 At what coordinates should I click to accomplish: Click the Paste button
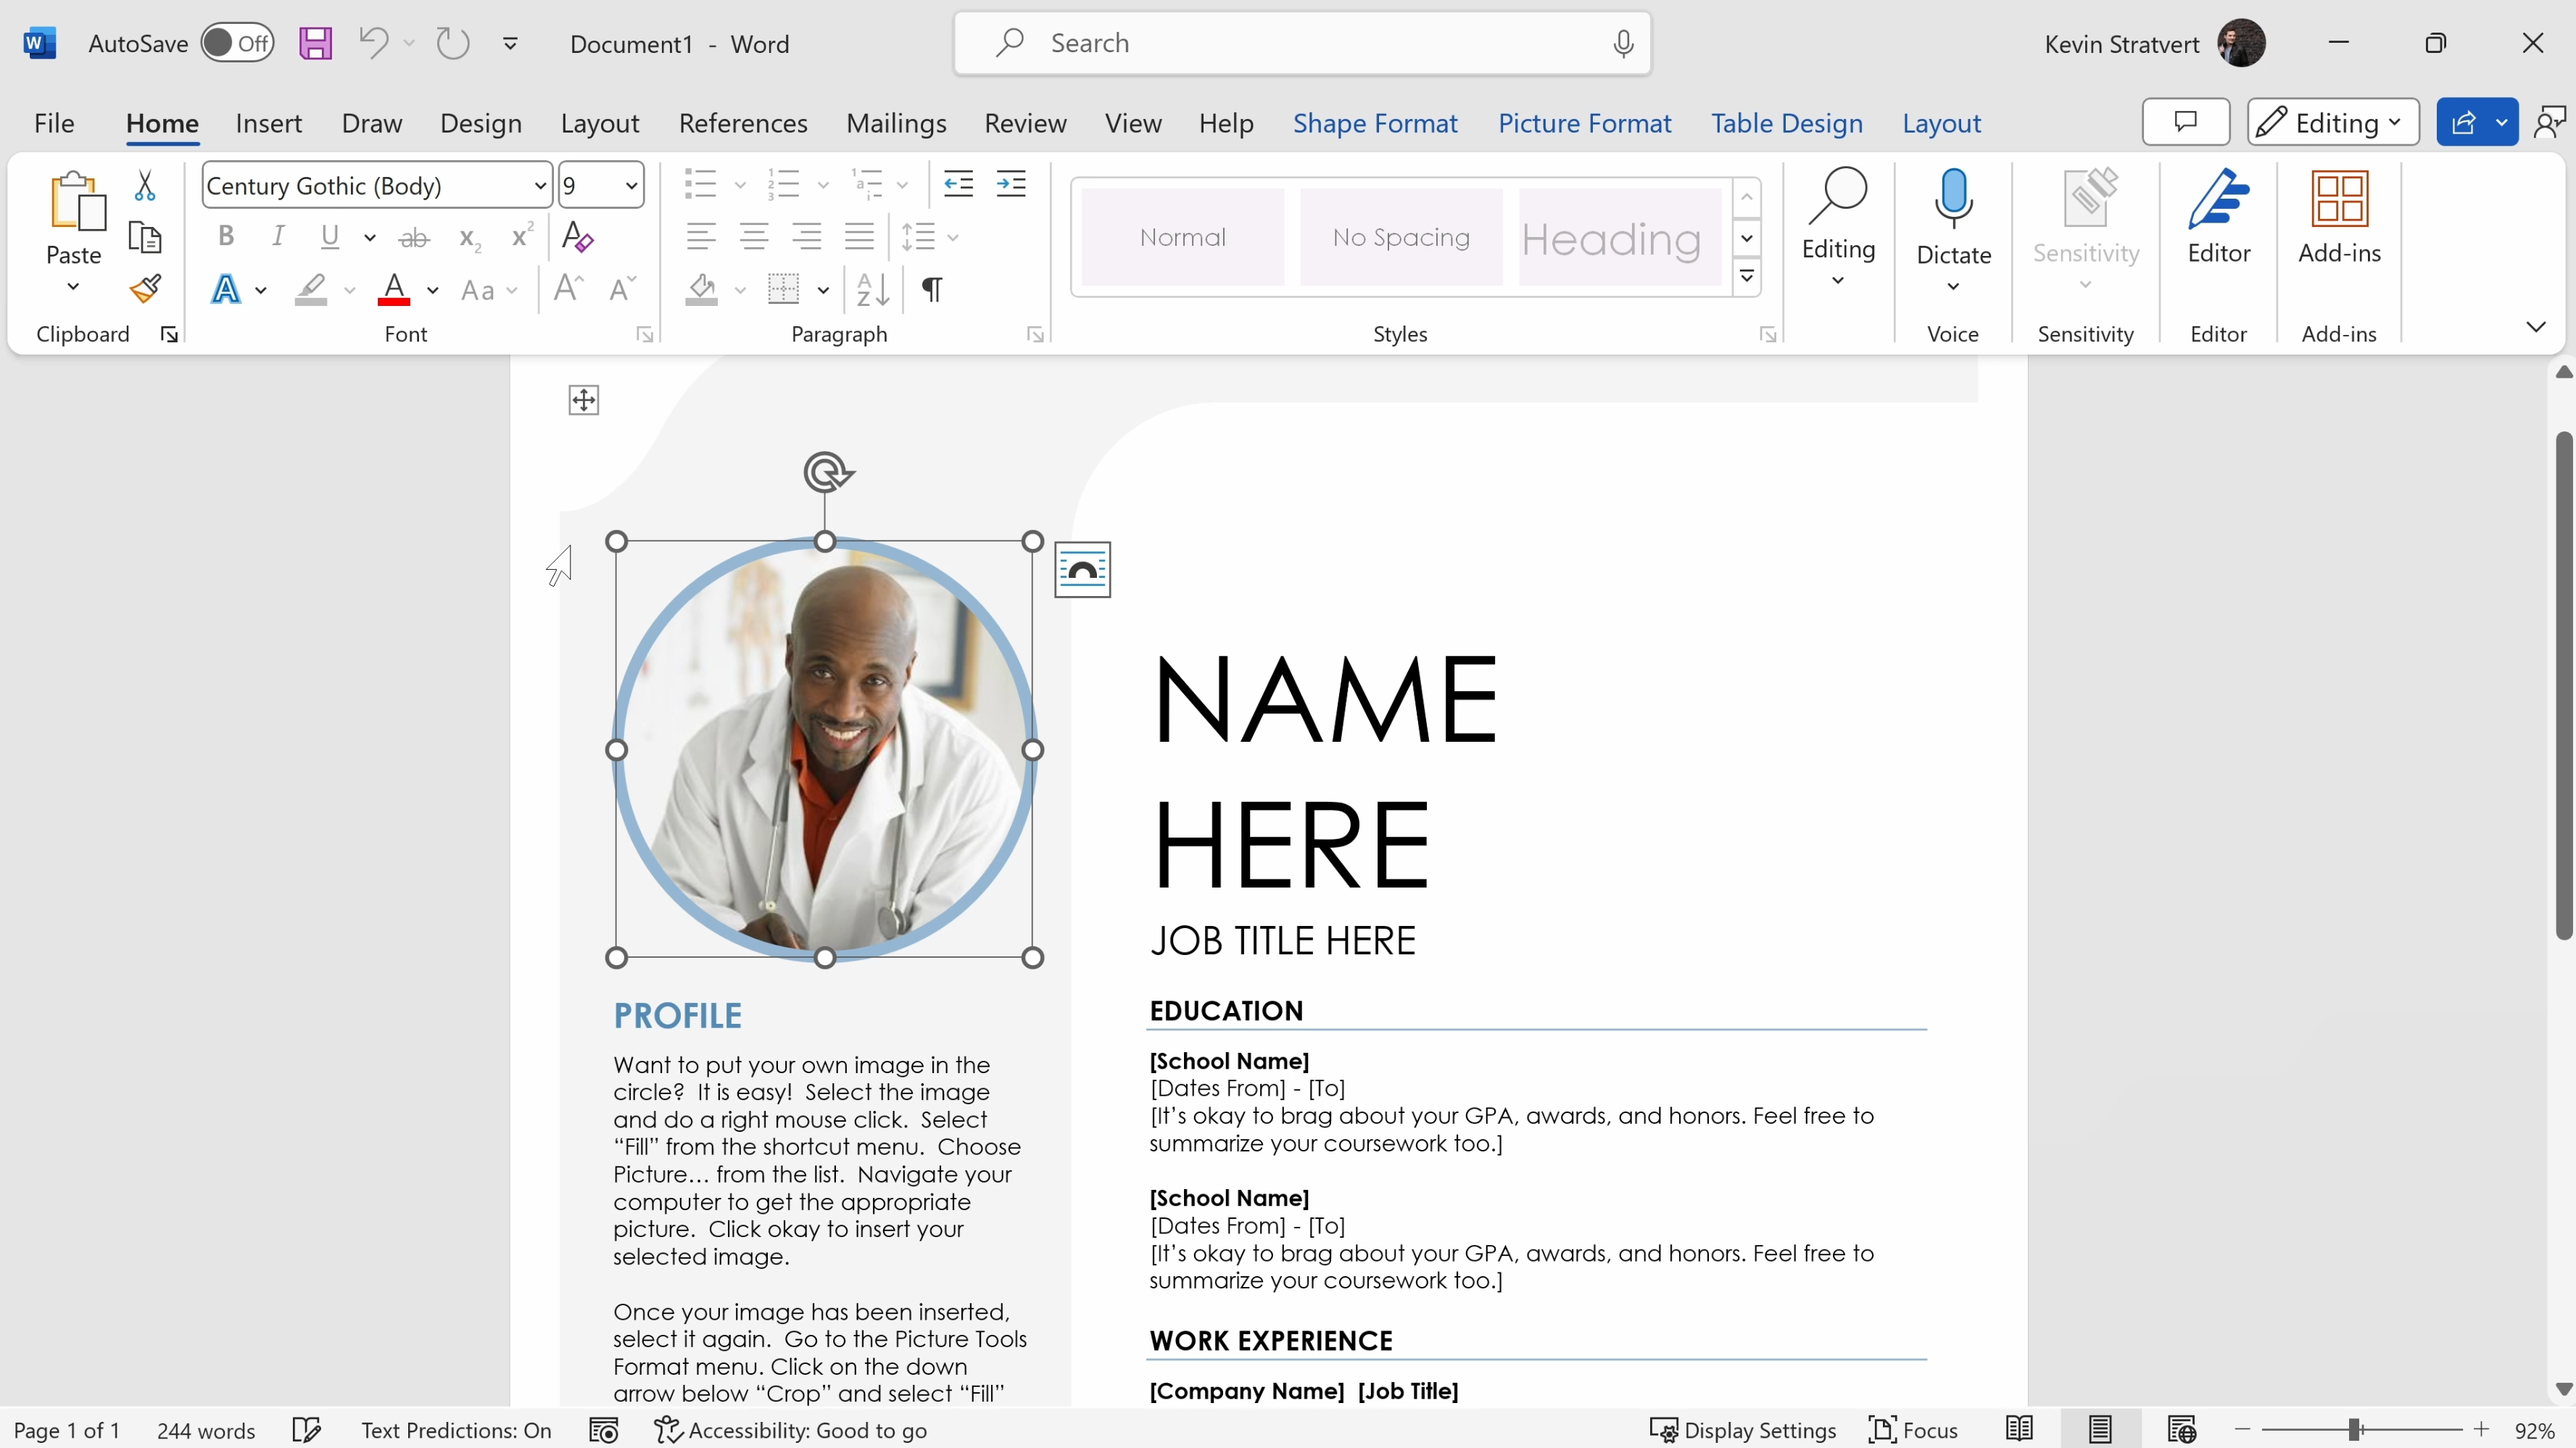73,216
